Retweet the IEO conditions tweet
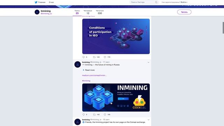The width and height of the screenshot is (224, 126). 94,57
